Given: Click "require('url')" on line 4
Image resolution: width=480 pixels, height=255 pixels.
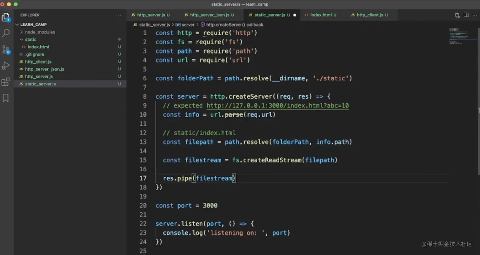Looking at the screenshot, I should tap(225, 60).
